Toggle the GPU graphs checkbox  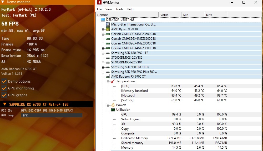[4, 95]
